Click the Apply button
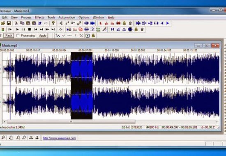The height and width of the screenshot is (156, 226). point(43,36)
